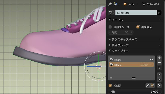
Task: Open the shape key specials menu arrow
Action: point(159,68)
